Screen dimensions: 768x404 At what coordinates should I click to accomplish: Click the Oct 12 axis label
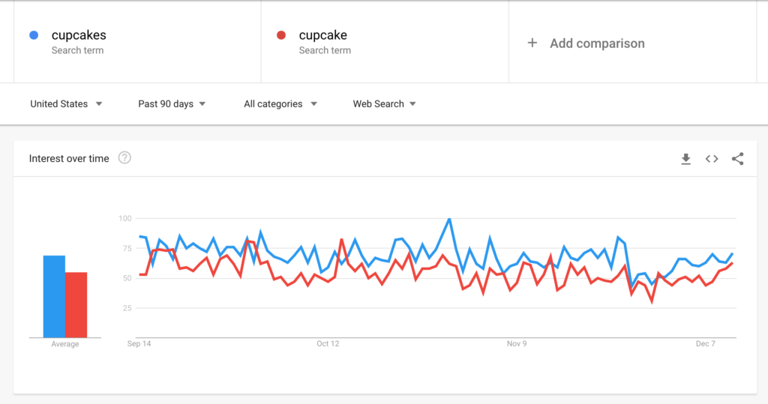(328, 344)
